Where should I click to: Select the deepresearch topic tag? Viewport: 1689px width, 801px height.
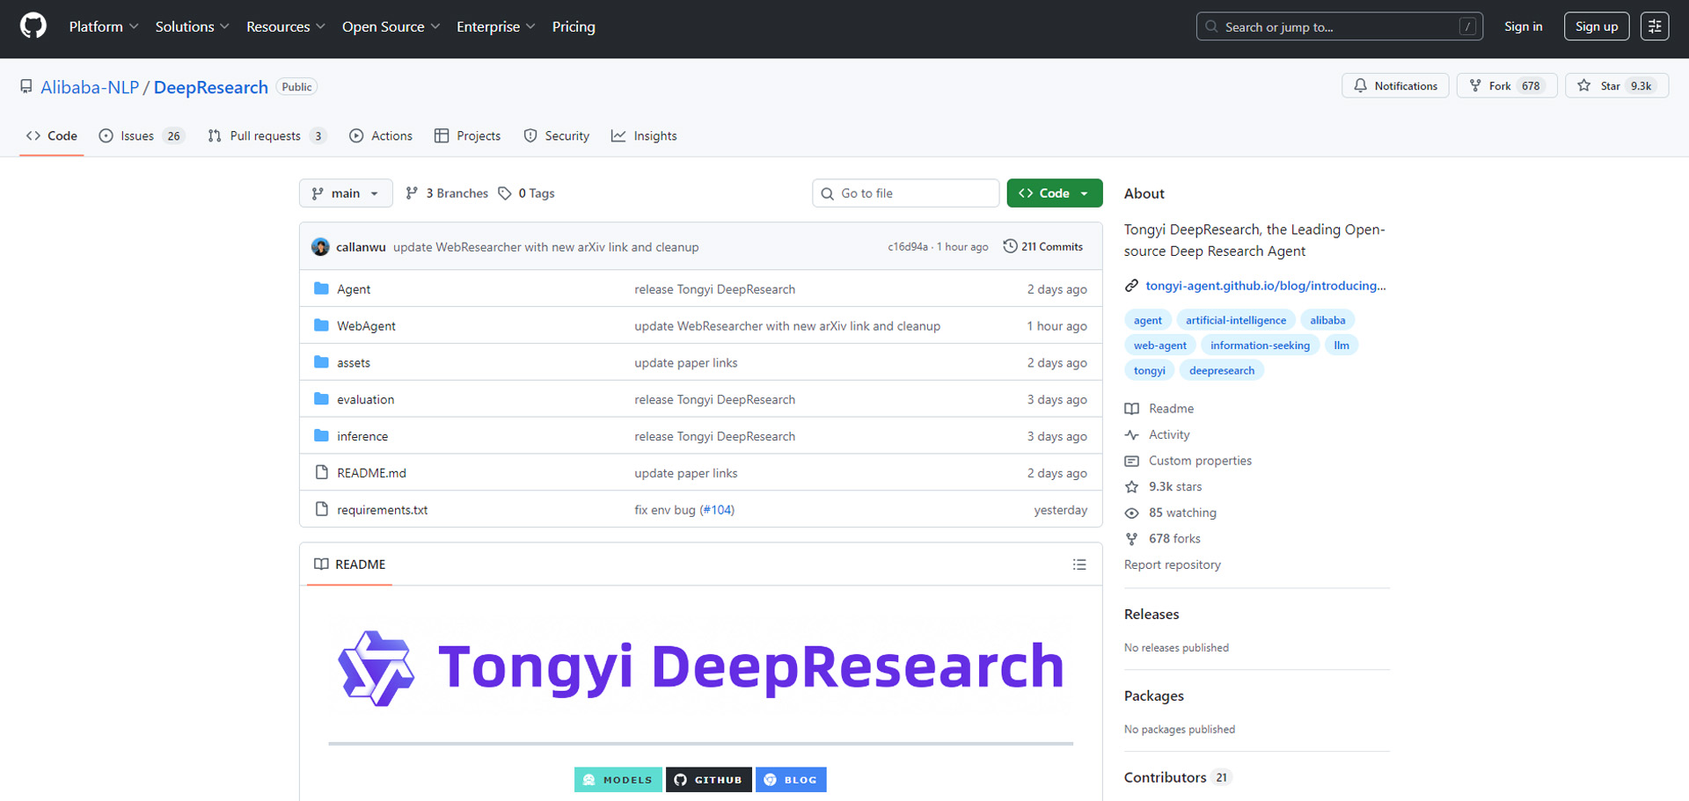point(1222,370)
